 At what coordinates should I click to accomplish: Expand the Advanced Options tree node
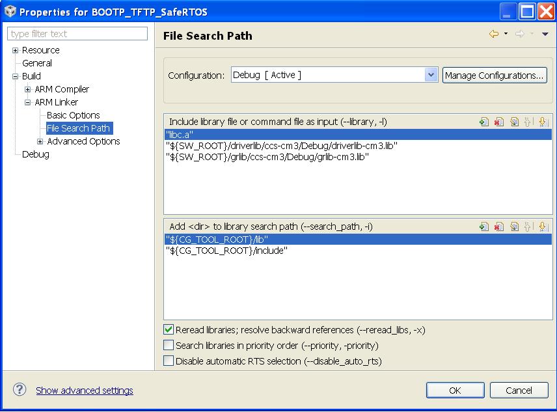(x=40, y=141)
